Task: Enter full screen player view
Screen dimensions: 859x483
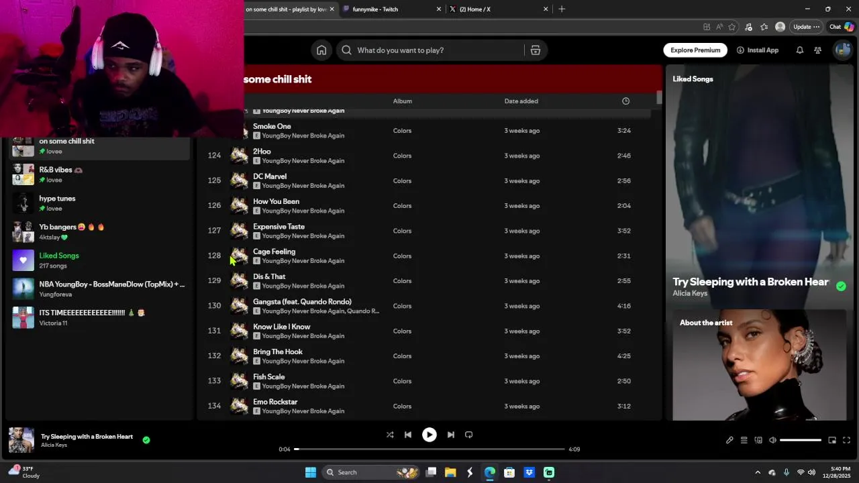Action: [846, 440]
